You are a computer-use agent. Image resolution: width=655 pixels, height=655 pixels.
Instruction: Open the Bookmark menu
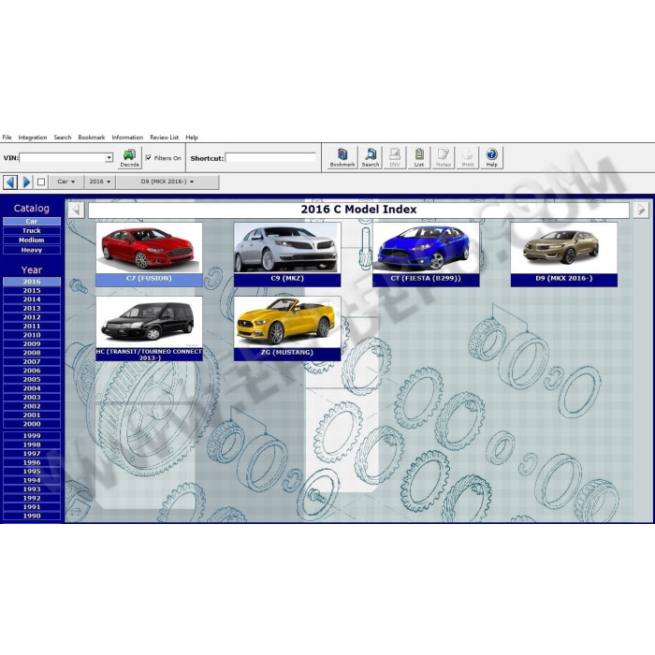[92, 138]
